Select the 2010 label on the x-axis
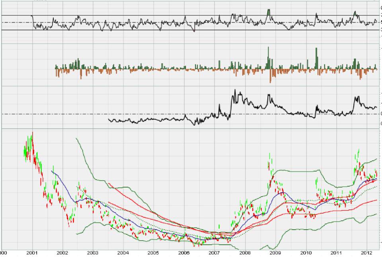The width and height of the screenshot is (382, 257). (306, 253)
